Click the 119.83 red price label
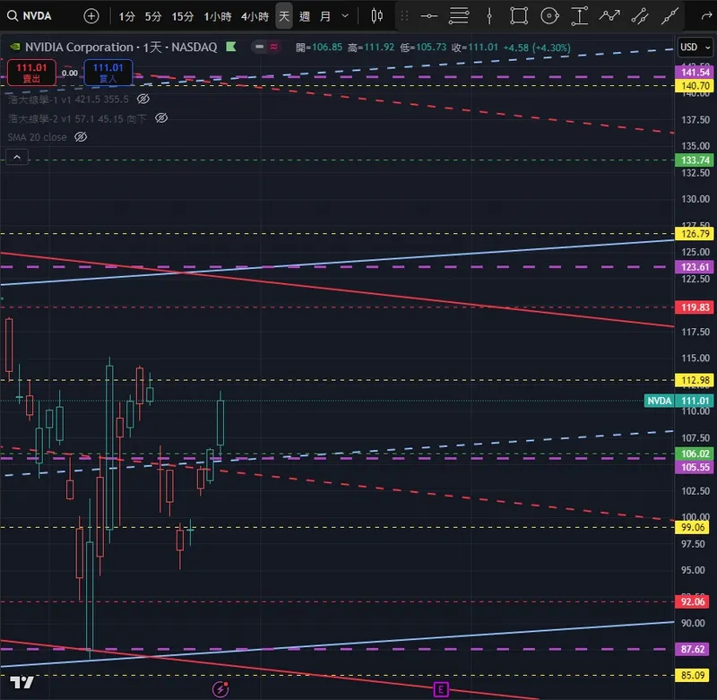 coord(695,307)
